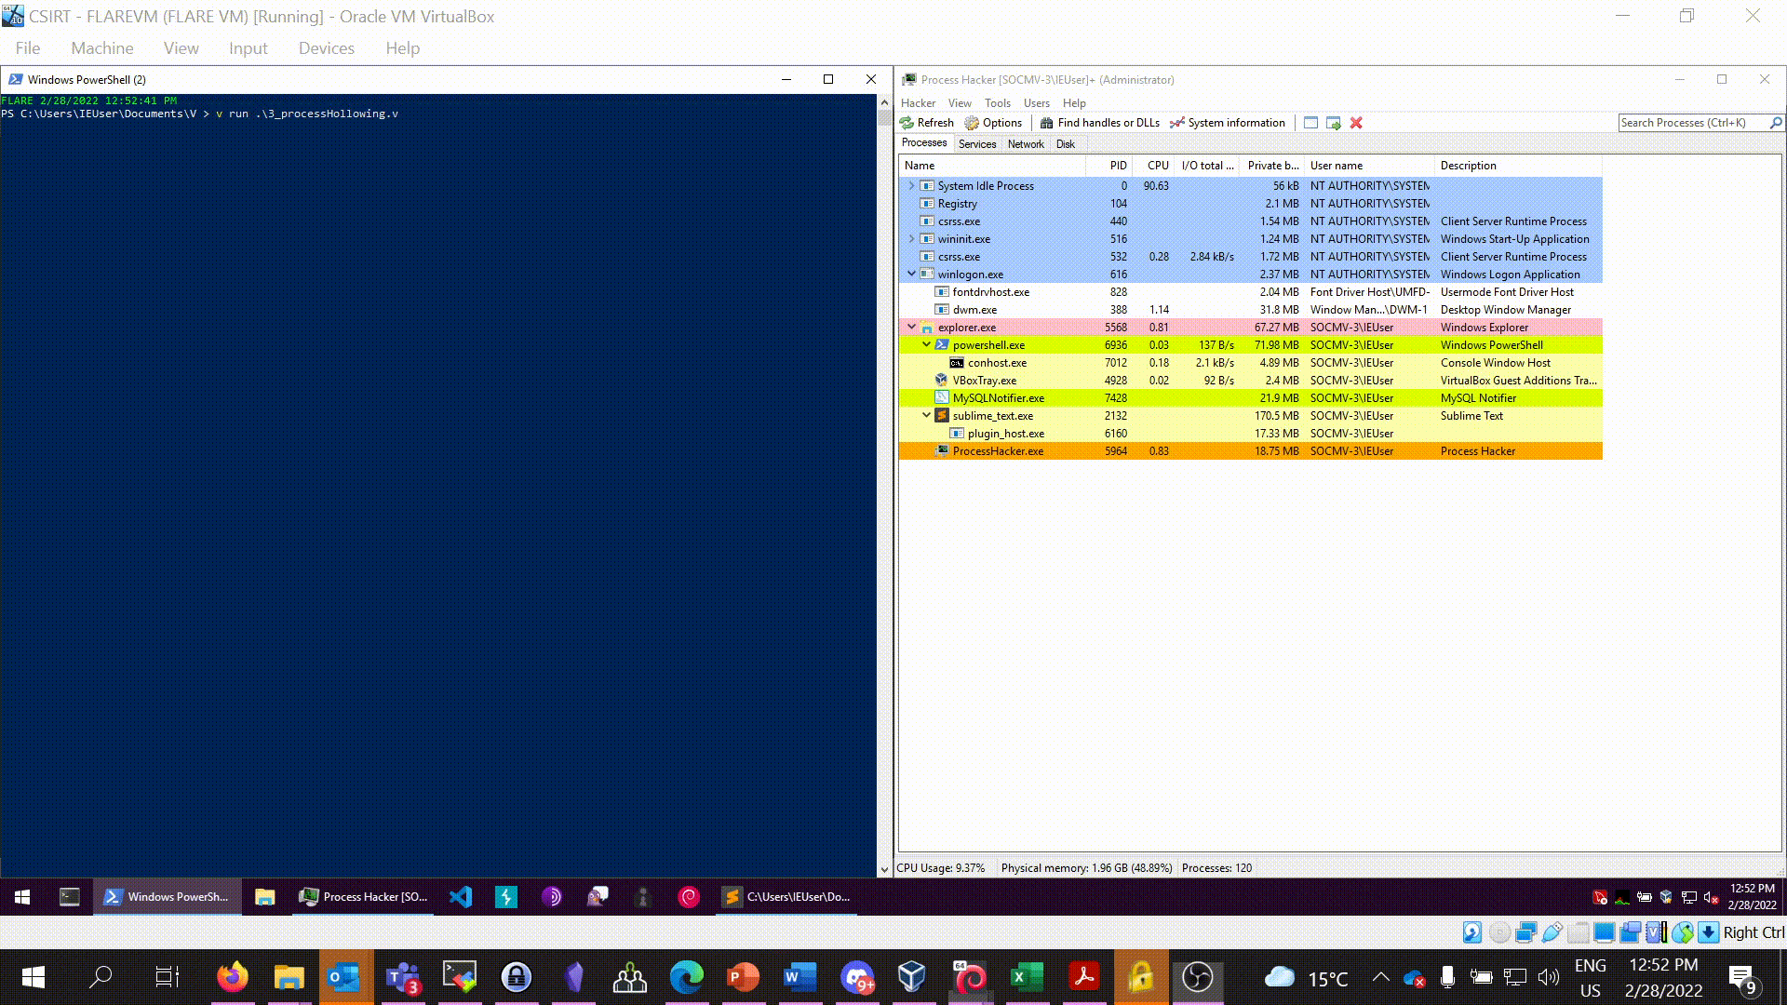Collapse sublime_text.exe tree node
Screen dimensions: 1787x1005
pos(927,415)
